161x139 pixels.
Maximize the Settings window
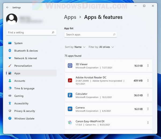144,6
